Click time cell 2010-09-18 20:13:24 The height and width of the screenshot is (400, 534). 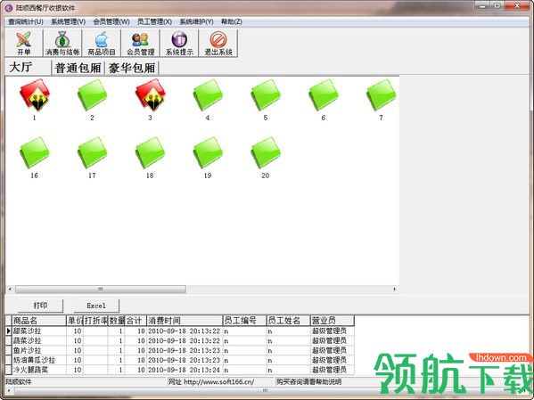pyautogui.click(x=185, y=370)
